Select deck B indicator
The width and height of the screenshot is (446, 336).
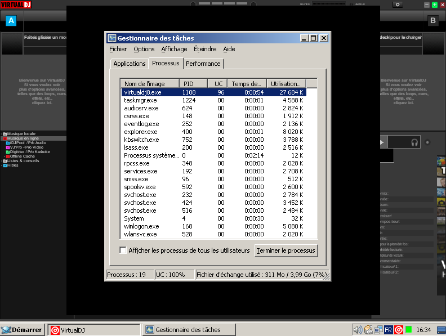(x=433, y=21)
